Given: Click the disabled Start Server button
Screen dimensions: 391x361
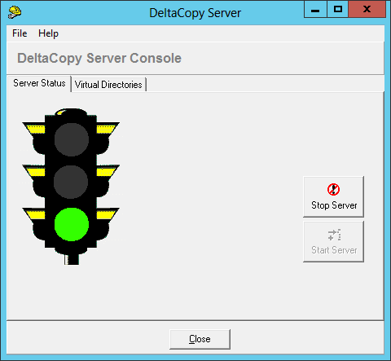Looking at the screenshot, I should coord(333,241).
